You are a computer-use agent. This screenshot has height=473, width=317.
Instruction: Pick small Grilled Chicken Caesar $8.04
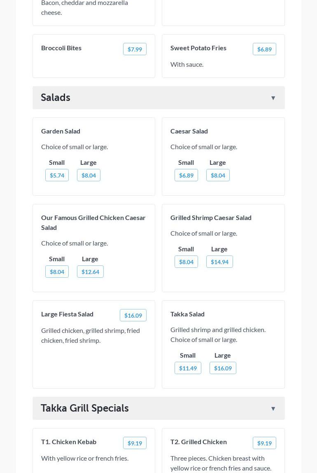point(57,272)
